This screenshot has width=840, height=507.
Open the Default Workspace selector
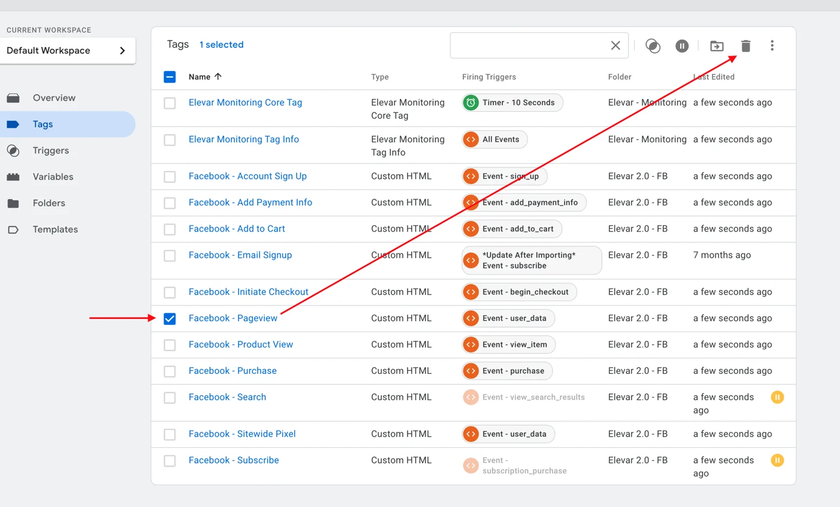click(68, 51)
